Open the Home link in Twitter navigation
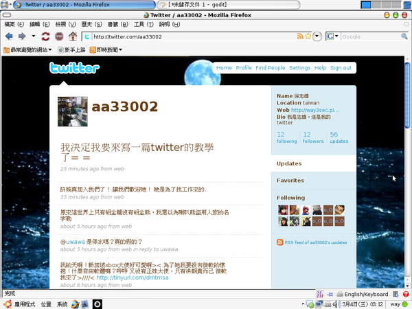 (x=224, y=68)
